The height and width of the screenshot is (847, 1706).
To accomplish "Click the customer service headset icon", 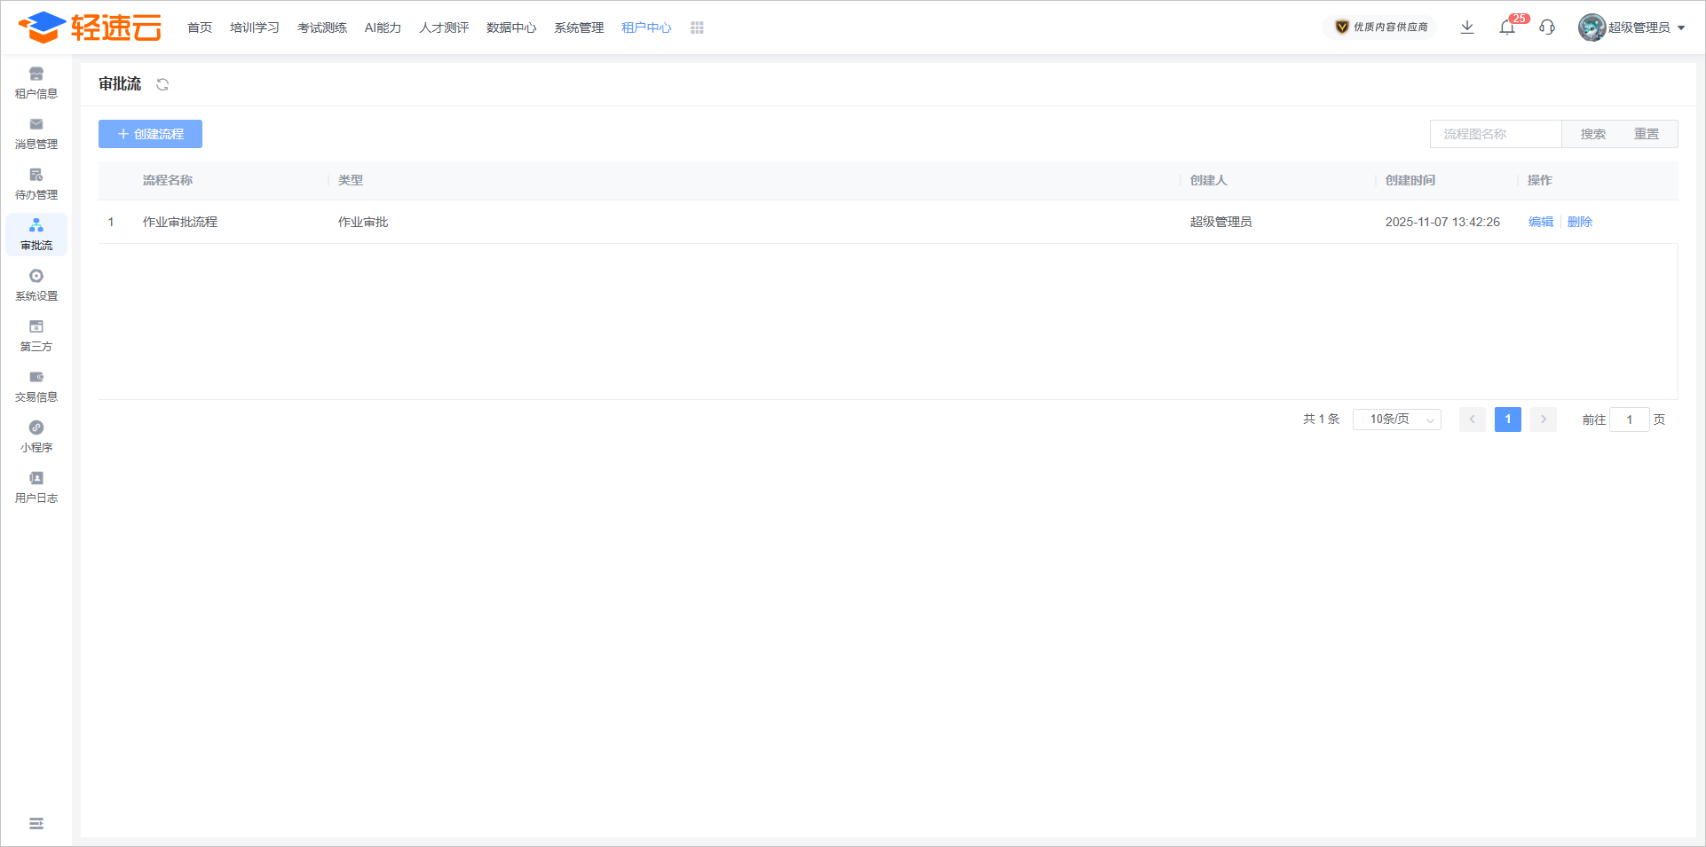I will pos(1547,27).
